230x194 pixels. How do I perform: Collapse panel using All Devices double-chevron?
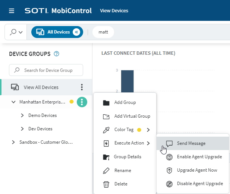[x=76, y=32]
